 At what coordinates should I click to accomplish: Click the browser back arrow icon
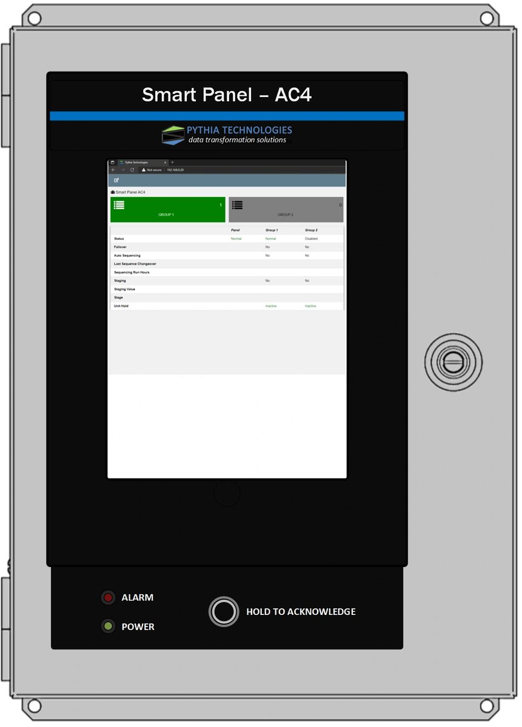pyautogui.click(x=113, y=170)
